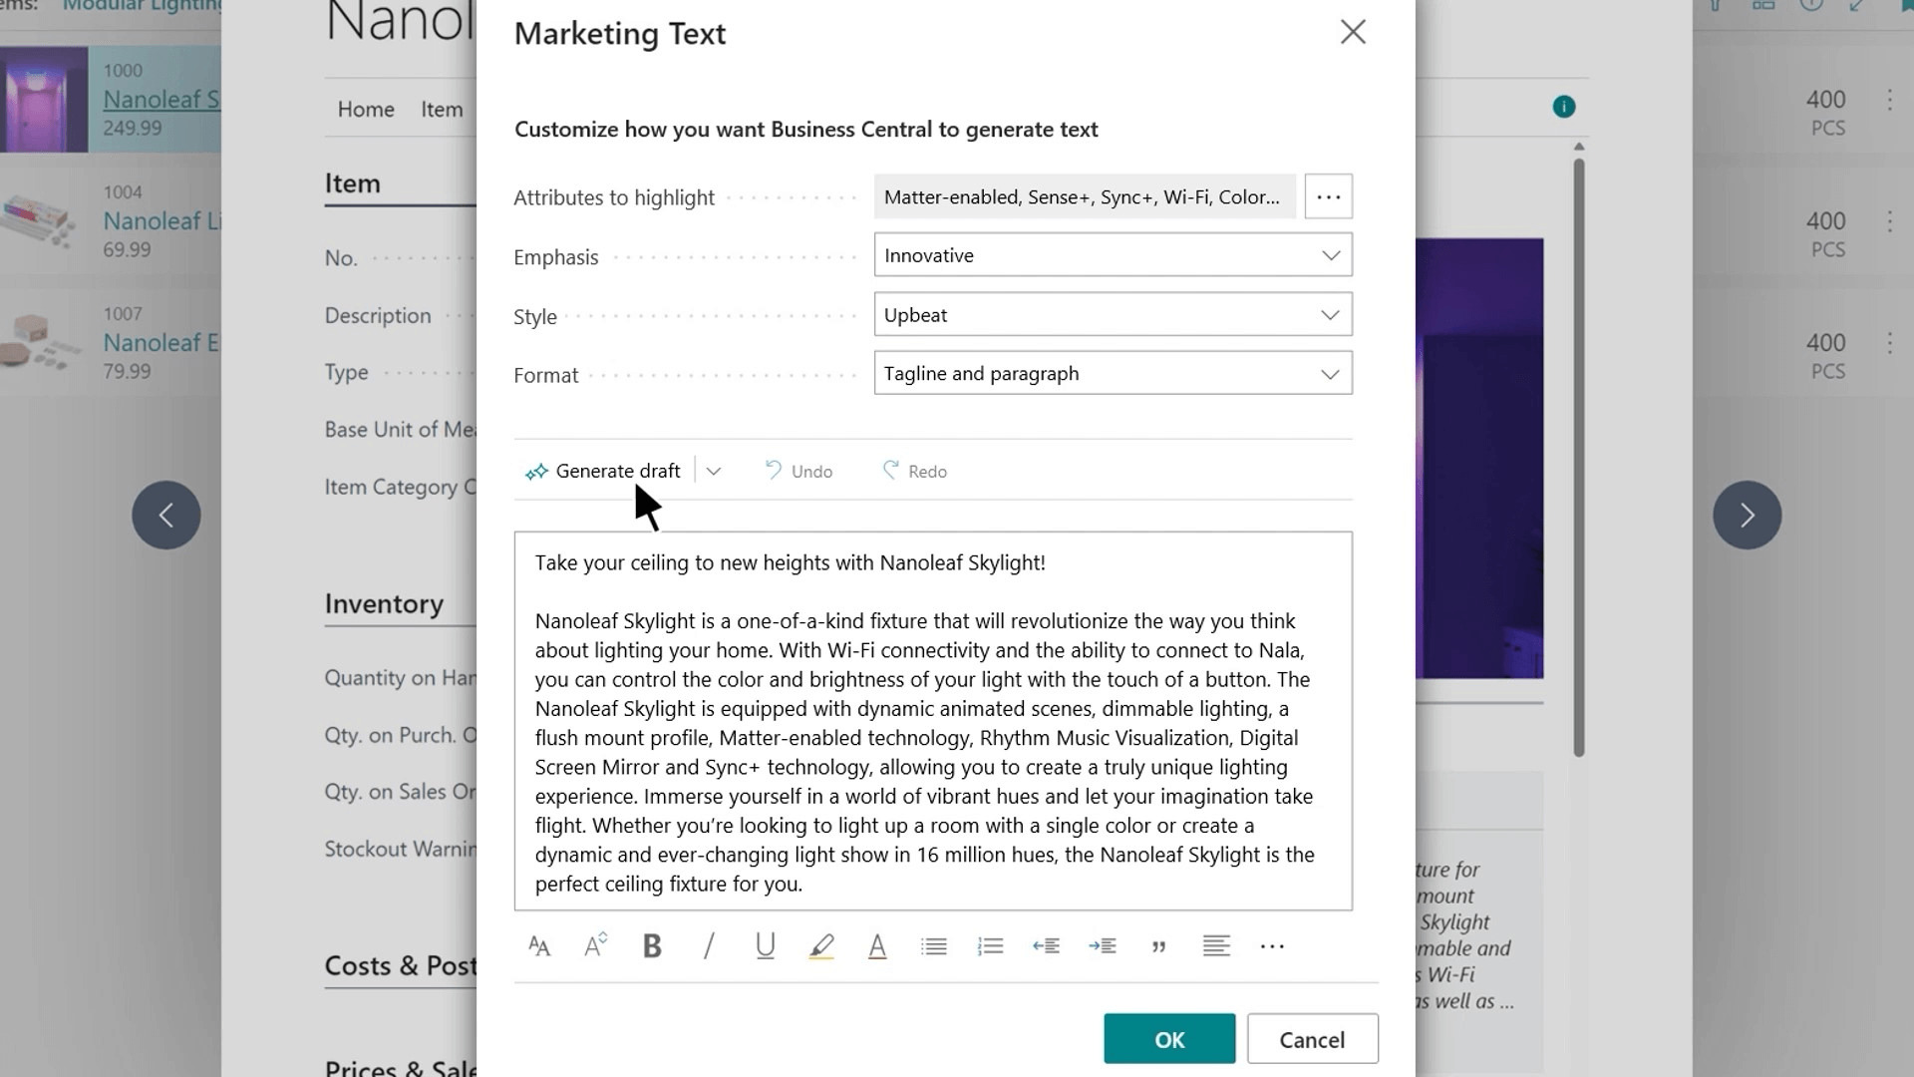Apply italic formatting to text
The height and width of the screenshot is (1077, 1914).
pyautogui.click(x=709, y=945)
